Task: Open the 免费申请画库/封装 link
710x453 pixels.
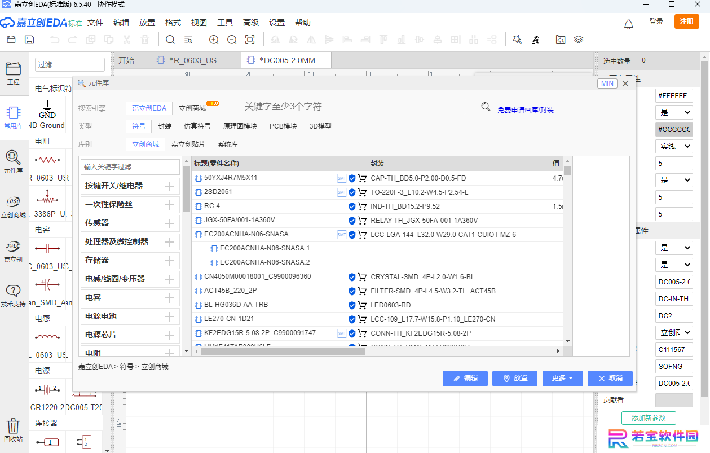Action: pos(526,110)
